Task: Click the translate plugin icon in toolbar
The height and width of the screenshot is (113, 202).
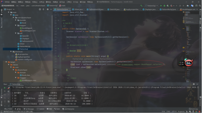Action: 192,6
